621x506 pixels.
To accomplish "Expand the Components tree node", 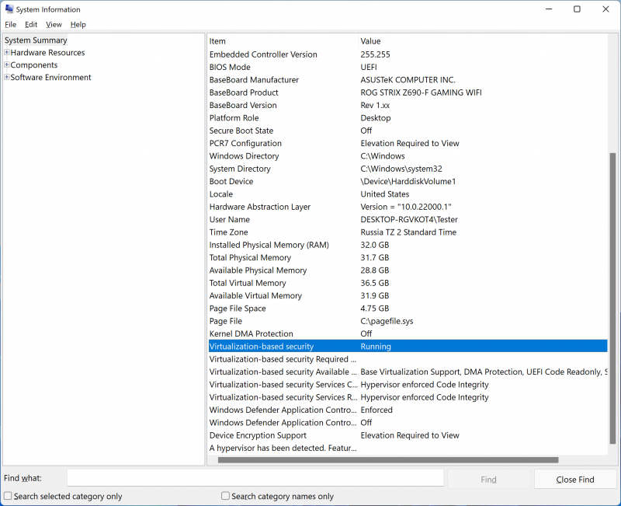I will click(7, 65).
